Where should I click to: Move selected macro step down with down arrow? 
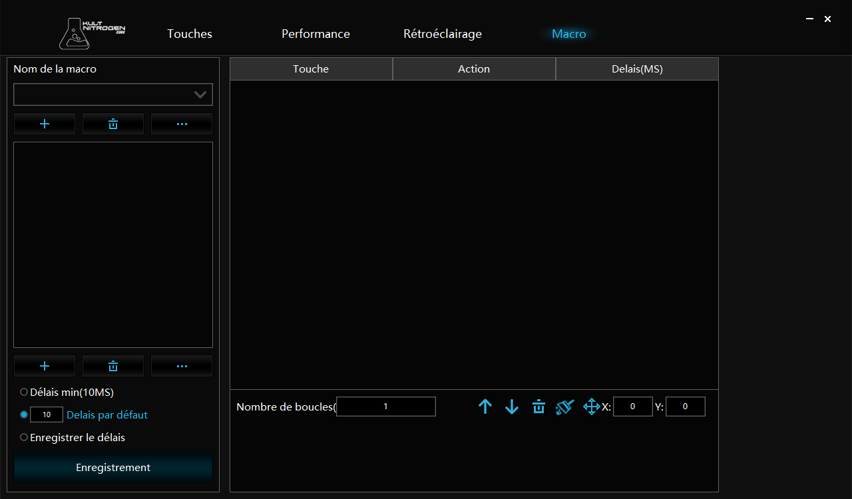(x=511, y=407)
